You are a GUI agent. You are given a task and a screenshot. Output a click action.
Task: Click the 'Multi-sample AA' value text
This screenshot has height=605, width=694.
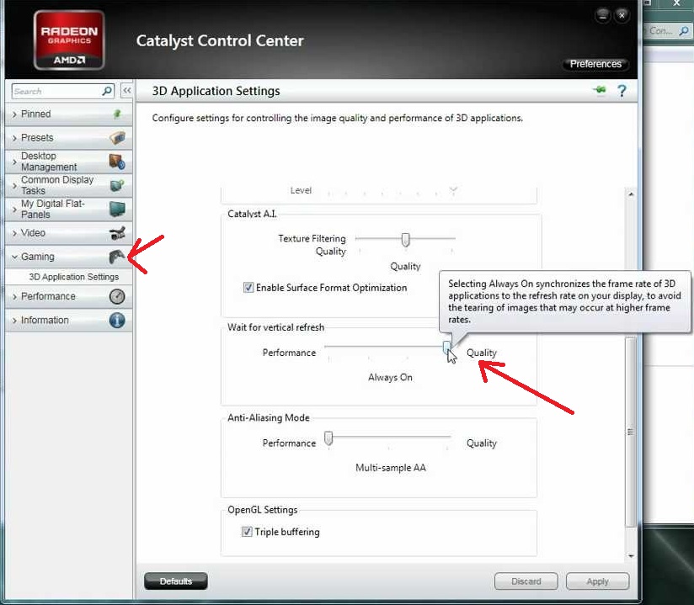(391, 468)
